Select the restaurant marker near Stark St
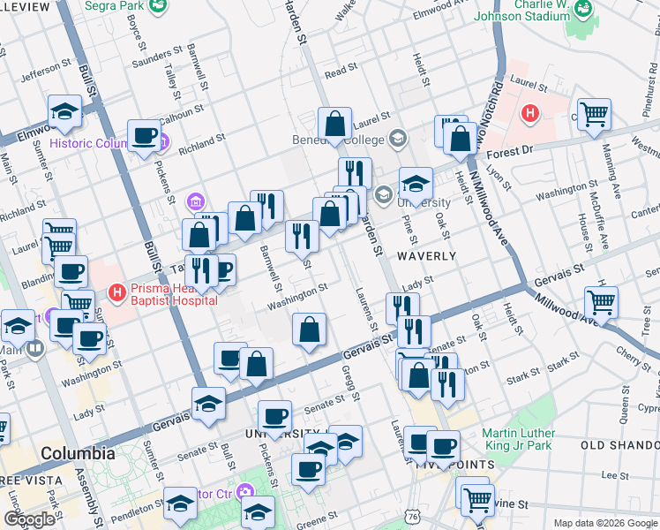This screenshot has width=660, height=530. [x=447, y=384]
